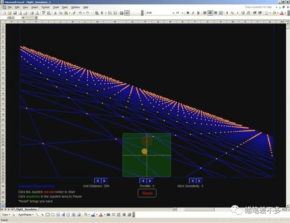Open the Data menu

click(65, 7)
